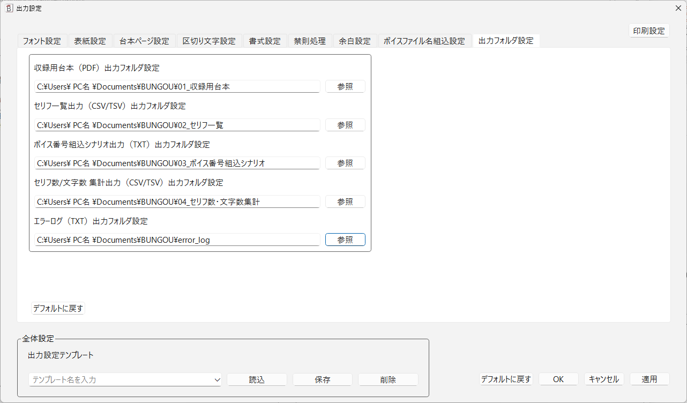Load a template using 読込 button

(x=257, y=379)
